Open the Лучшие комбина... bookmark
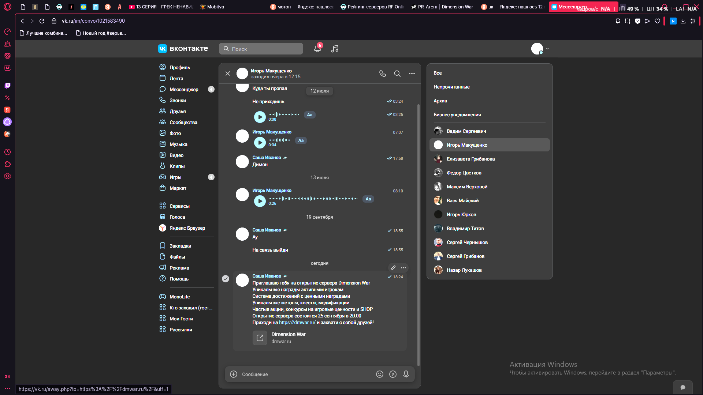Screen dimensions: 703x395 [43, 33]
